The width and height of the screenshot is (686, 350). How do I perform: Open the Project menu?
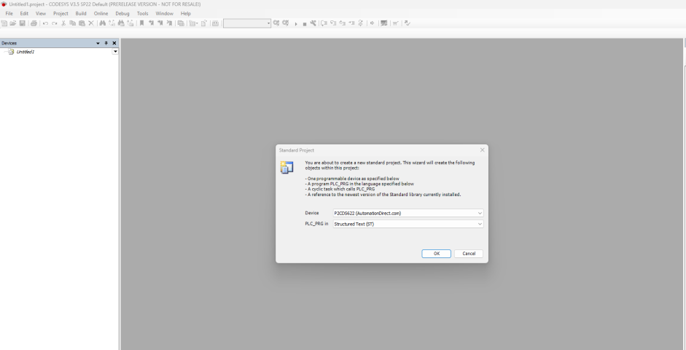61,14
